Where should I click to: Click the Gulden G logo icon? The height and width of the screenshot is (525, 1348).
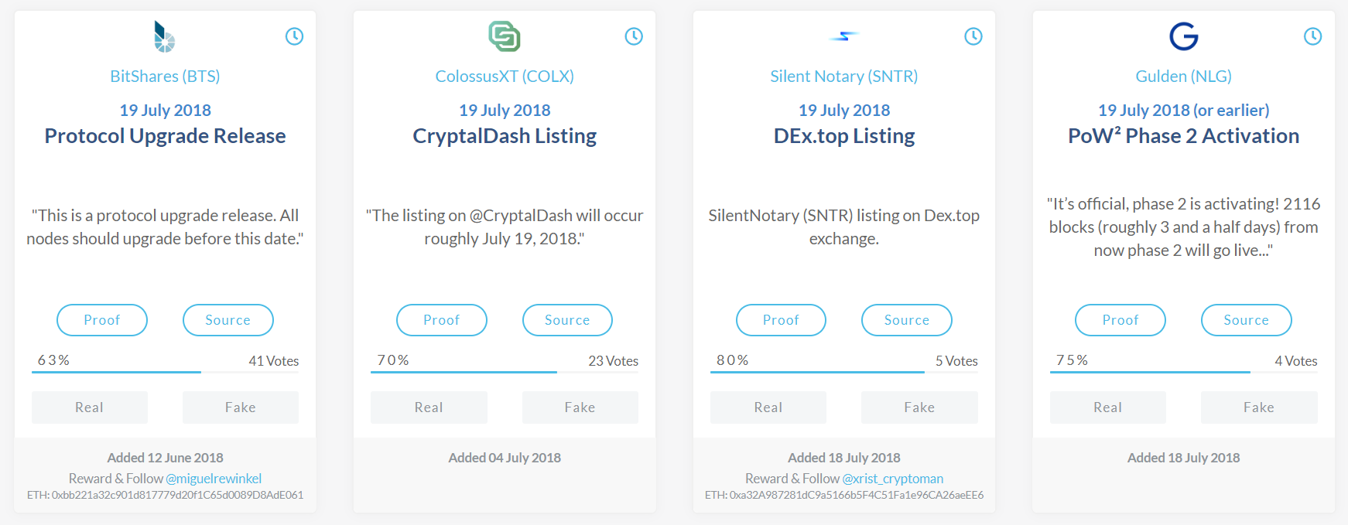[1183, 36]
